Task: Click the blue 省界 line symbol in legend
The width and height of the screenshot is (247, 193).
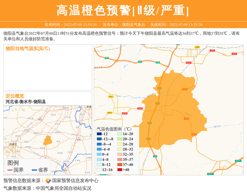Action: [x=34, y=170]
